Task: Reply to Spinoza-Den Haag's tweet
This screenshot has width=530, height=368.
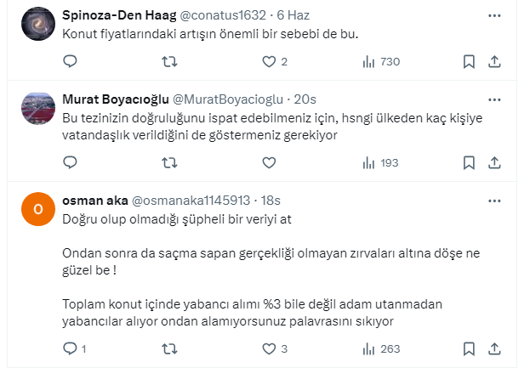Action: (71, 61)
